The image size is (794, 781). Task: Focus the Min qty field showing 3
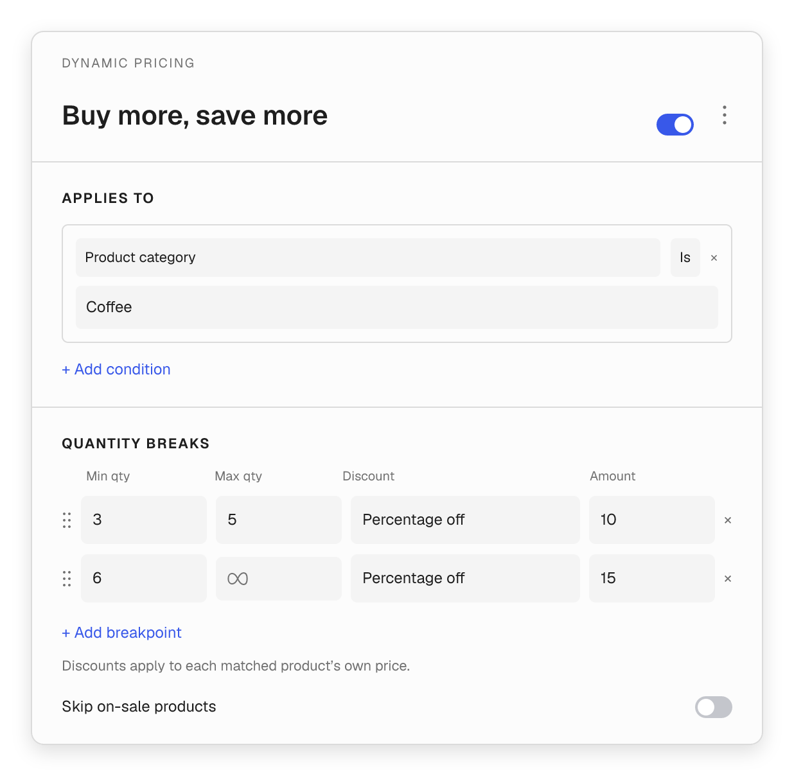tap(144, 520)
